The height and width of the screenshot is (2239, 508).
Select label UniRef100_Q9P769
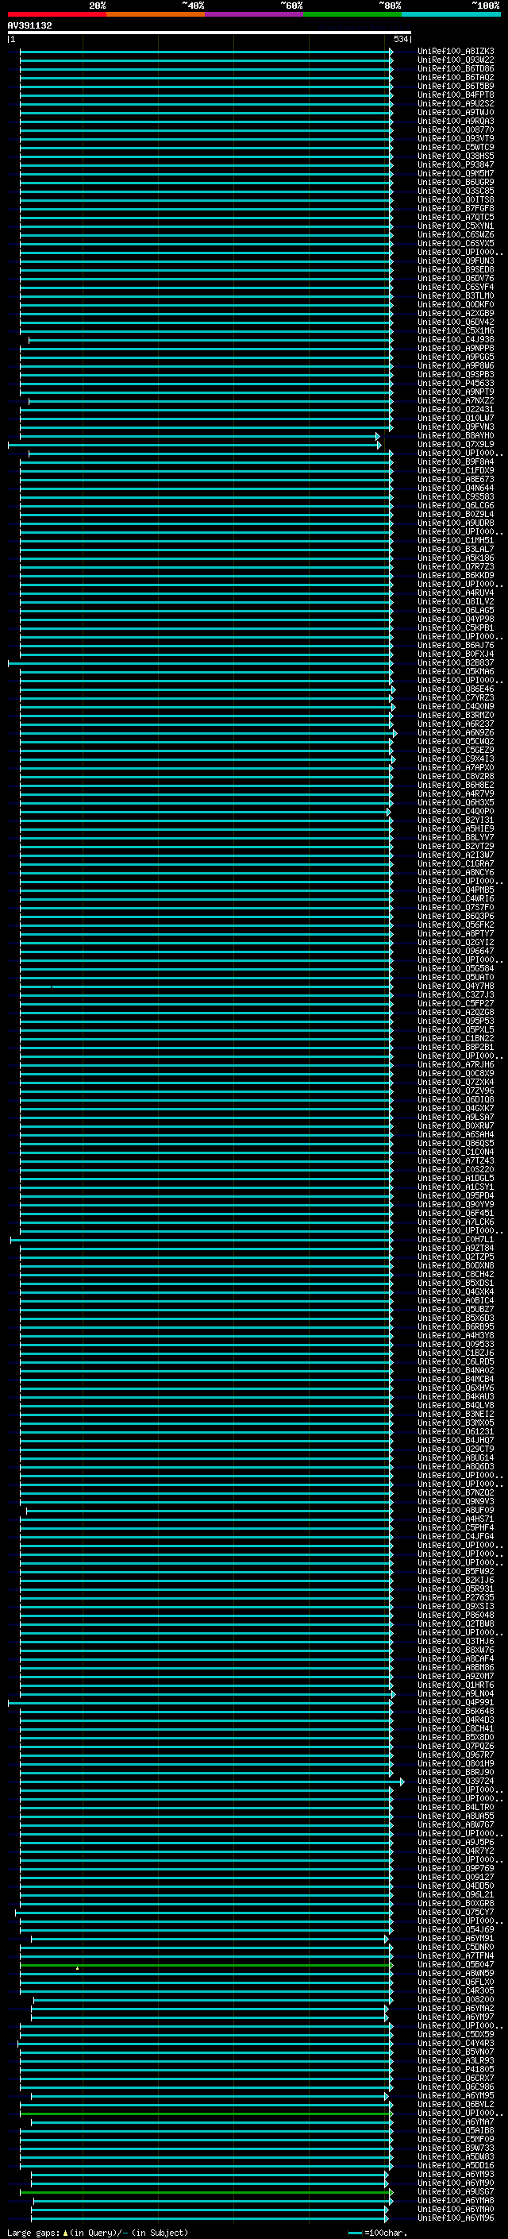(456, 1868)
